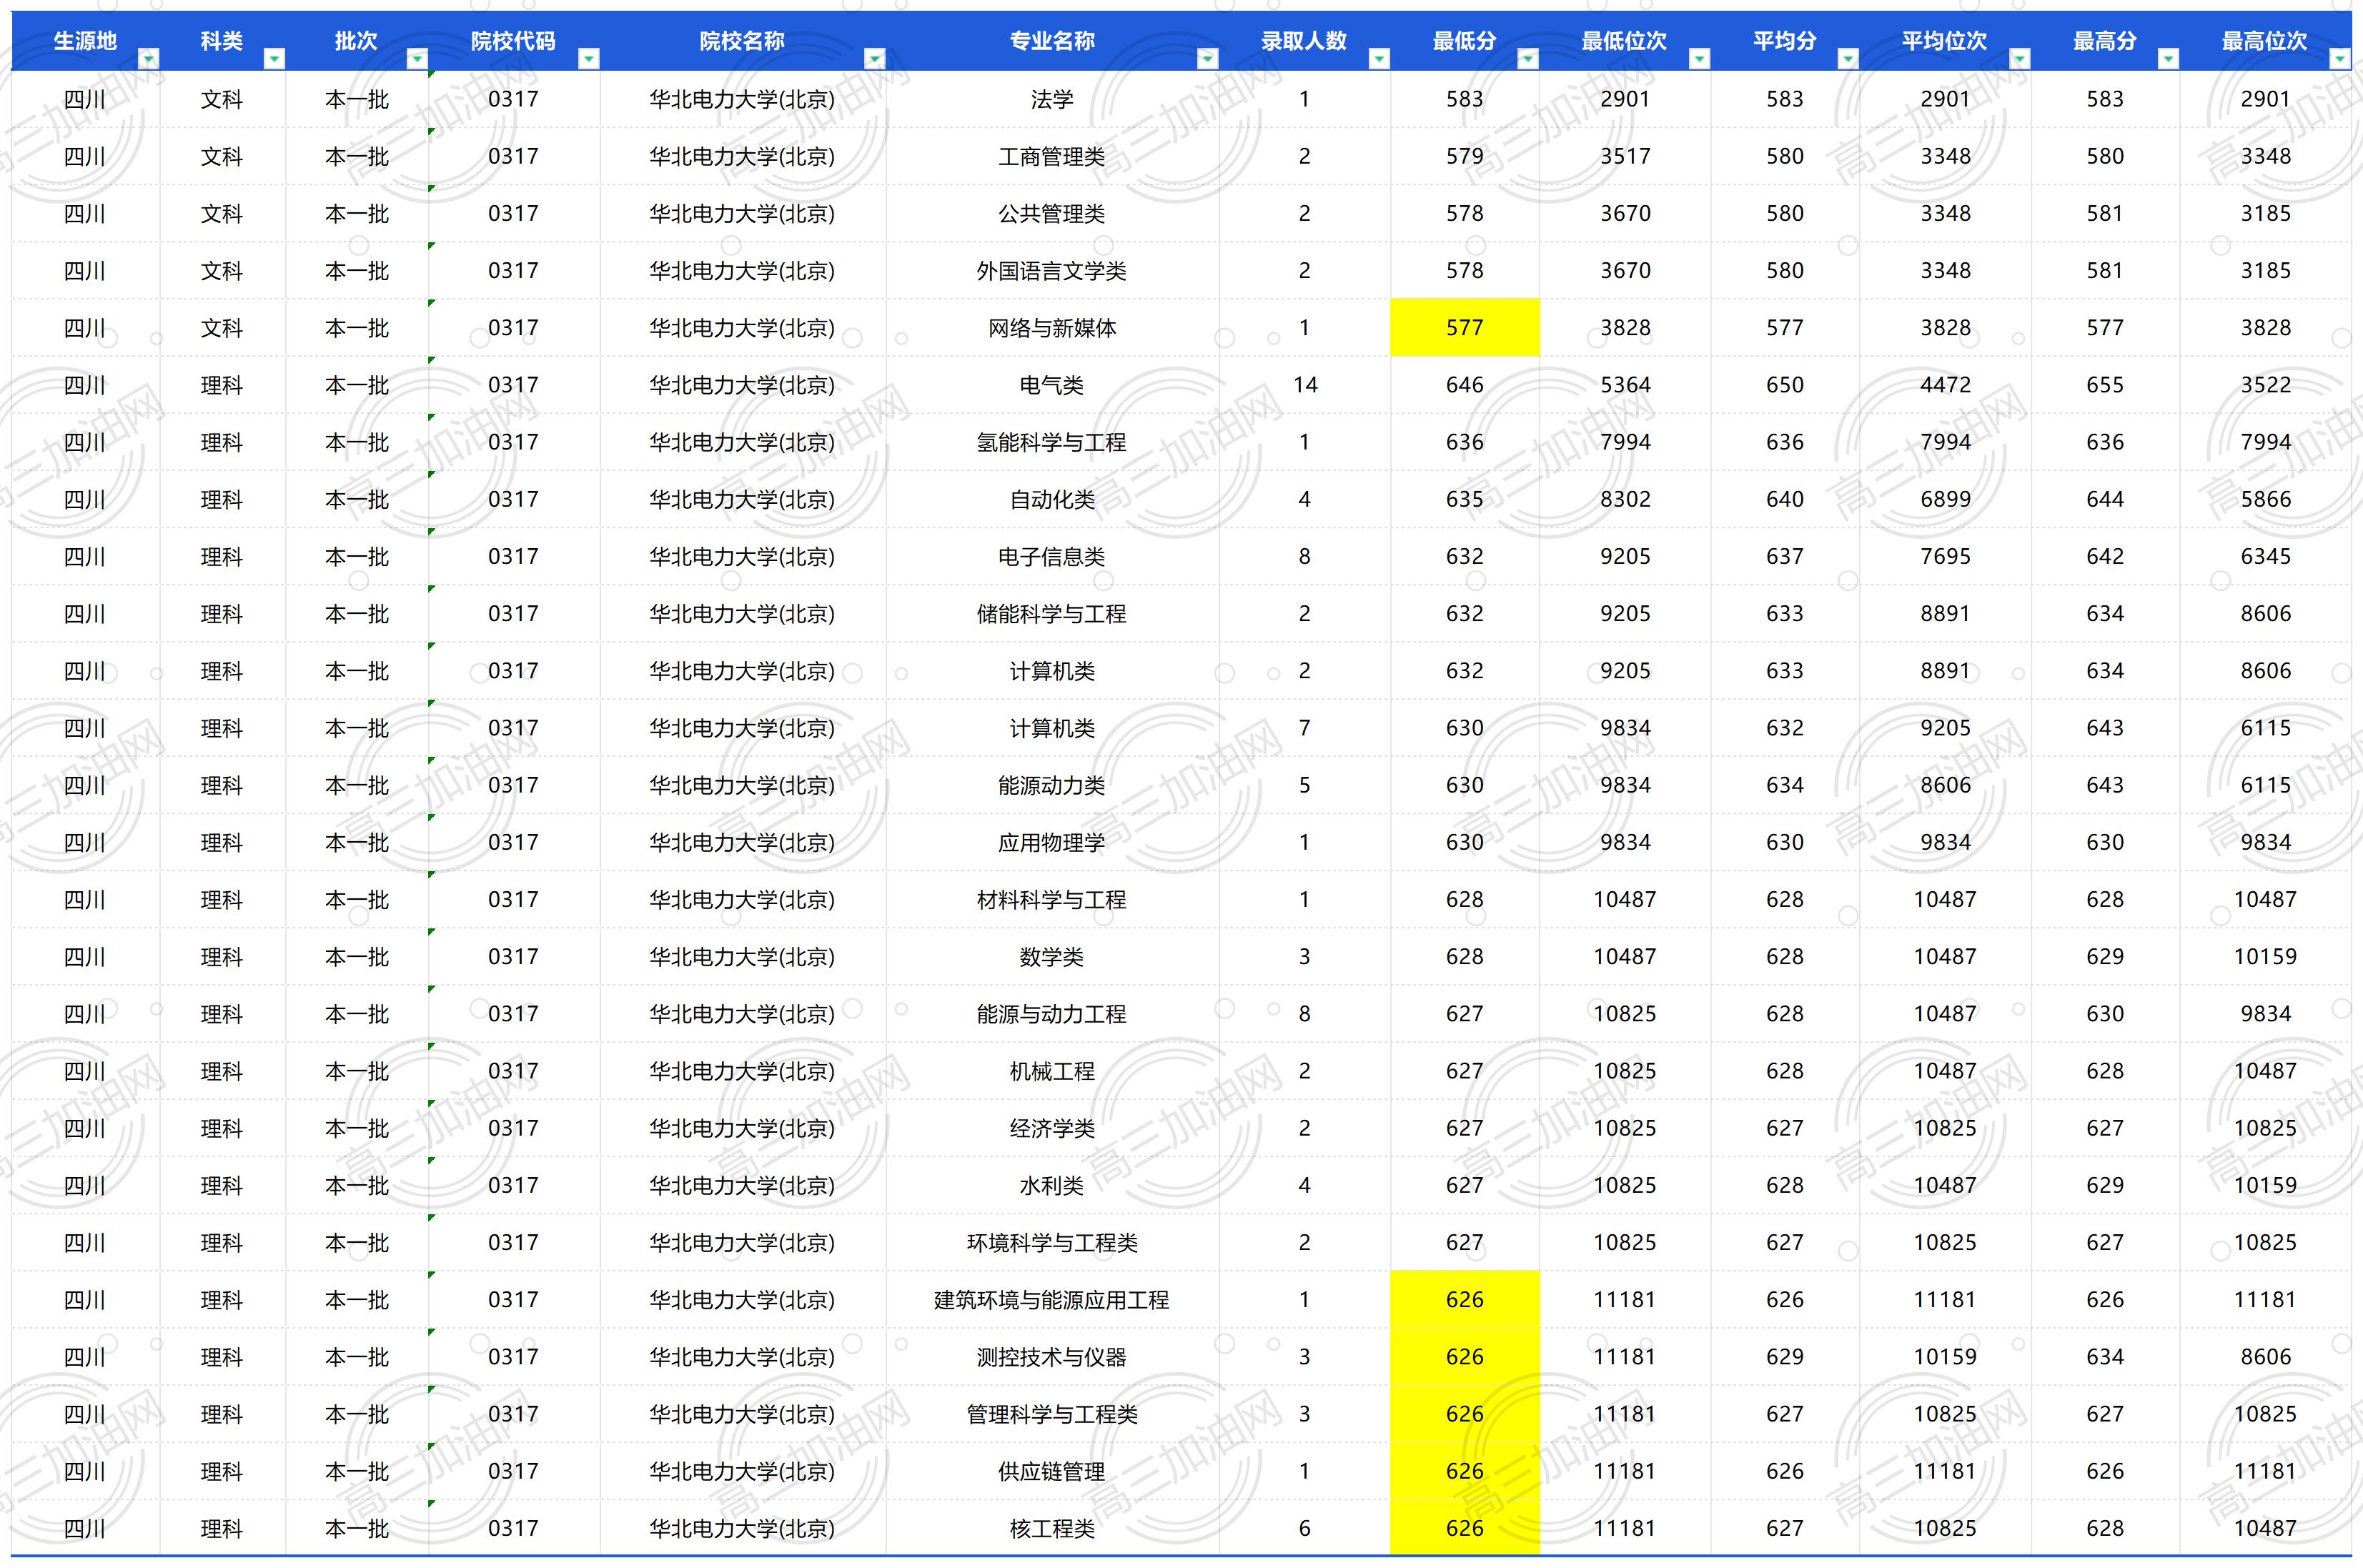Screen dimensions: 2363x1568
Task: Open the 最高分 column filter dropdown
Action: [x=2168, y=59]
